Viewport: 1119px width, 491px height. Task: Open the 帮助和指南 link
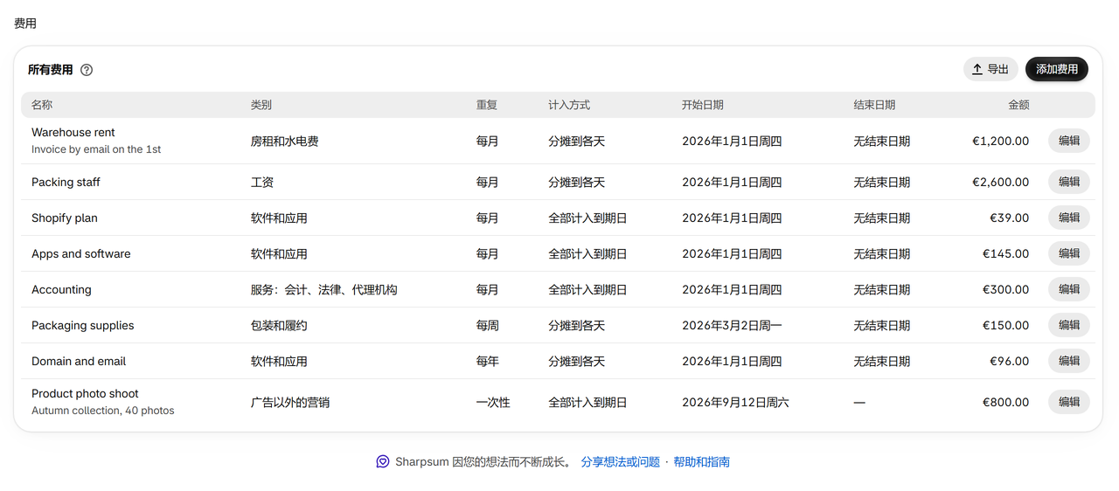point(701,462)
